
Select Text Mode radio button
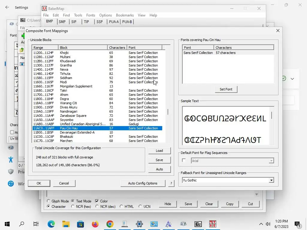(73, 201)
